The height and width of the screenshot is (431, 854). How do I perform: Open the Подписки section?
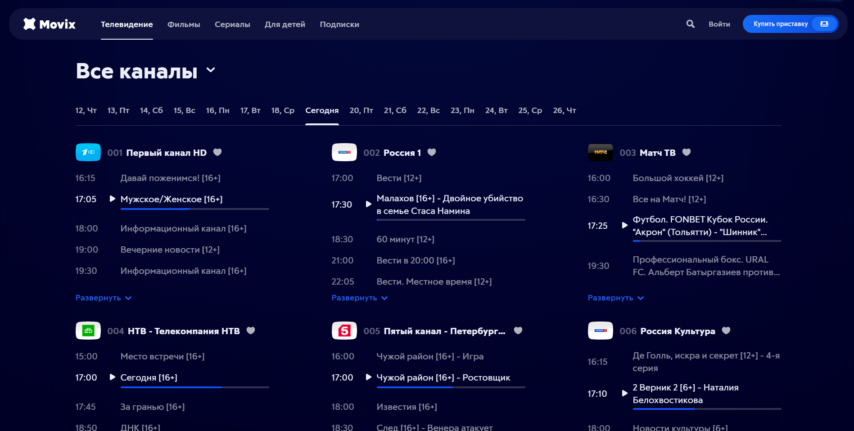click(339, 24)
